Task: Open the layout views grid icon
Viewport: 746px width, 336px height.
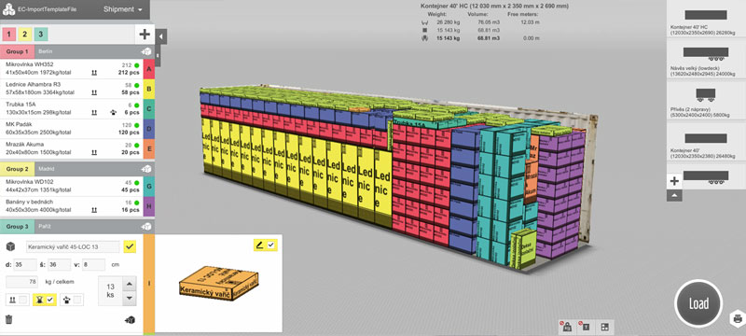Action: pos(604,327)
